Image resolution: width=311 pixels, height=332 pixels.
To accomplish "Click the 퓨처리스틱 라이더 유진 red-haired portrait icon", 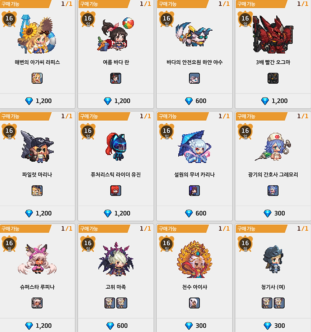I will 116,190.
